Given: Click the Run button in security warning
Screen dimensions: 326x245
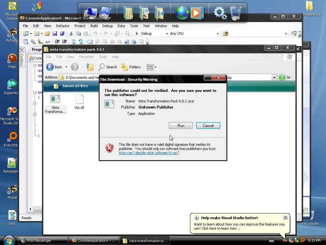Looking at the screenshot, I should (x=181, y=126).
